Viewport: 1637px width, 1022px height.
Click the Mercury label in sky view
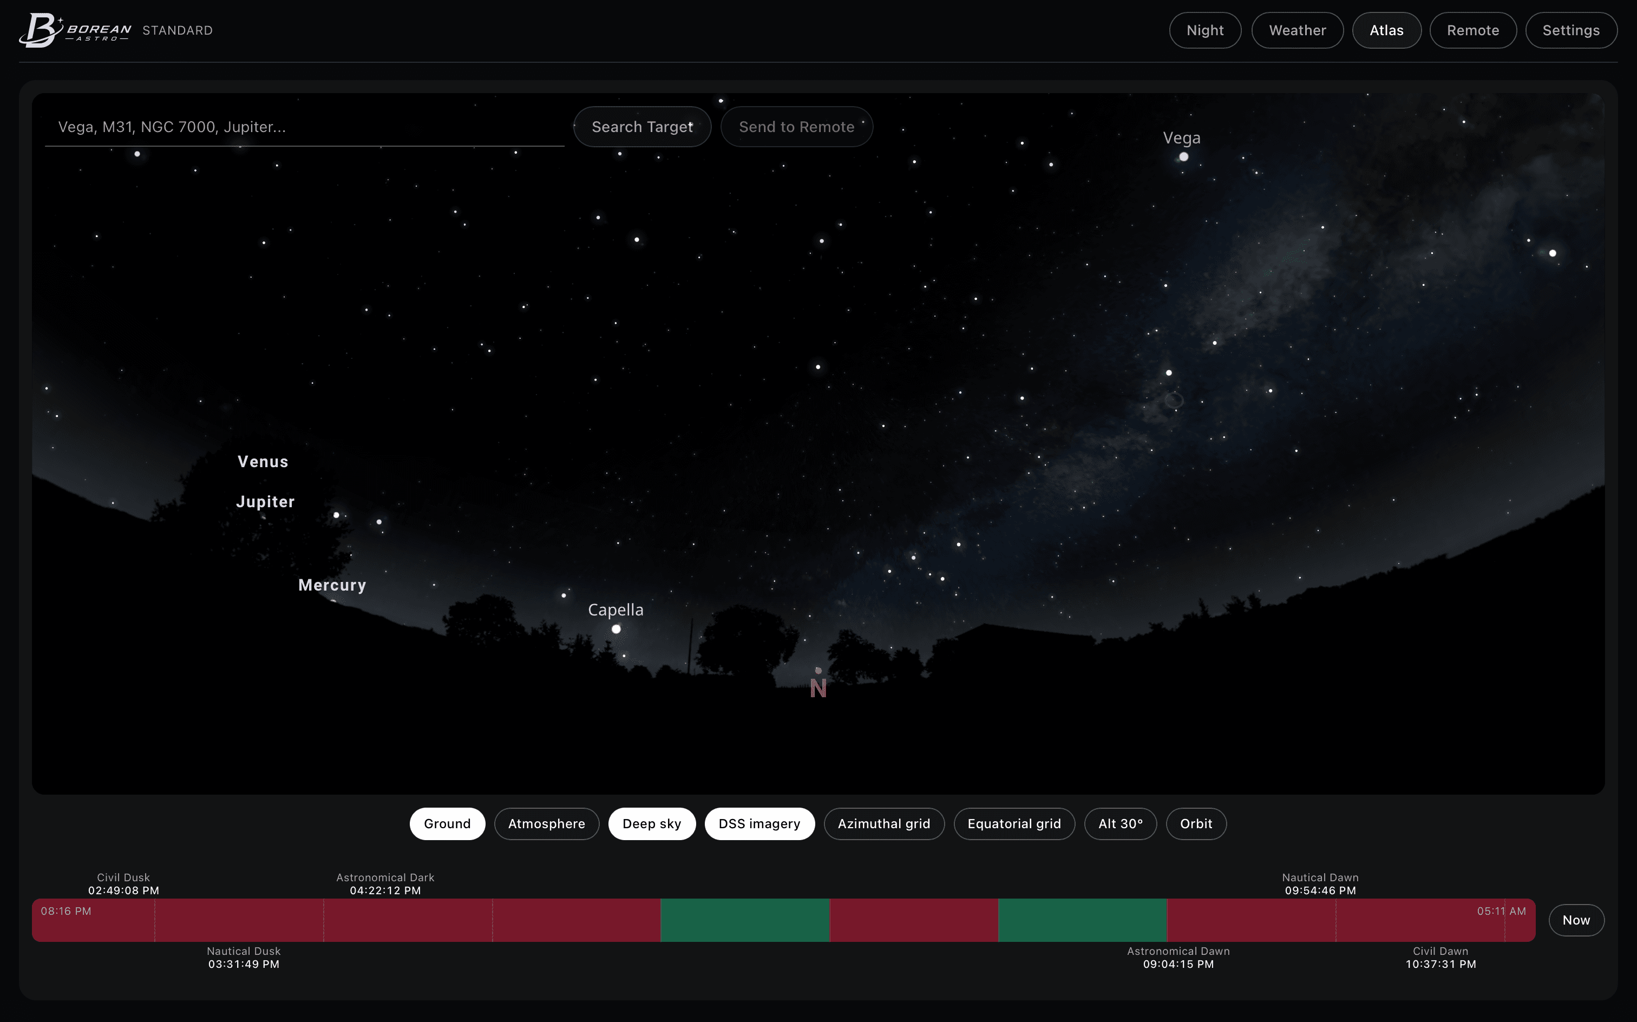332,585
